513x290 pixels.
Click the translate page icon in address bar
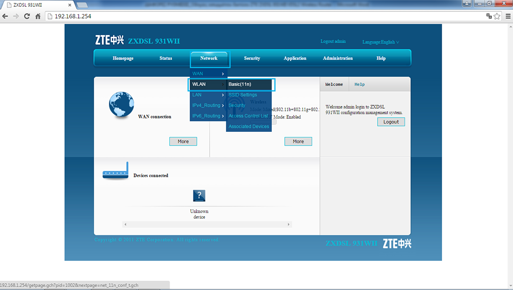[489, 16]
